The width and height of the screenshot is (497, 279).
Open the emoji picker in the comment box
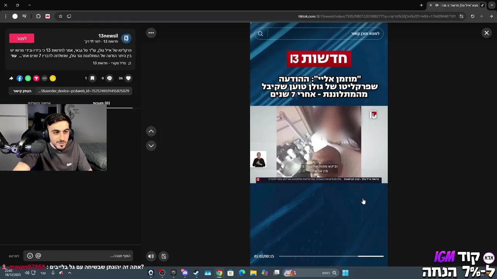30,256
